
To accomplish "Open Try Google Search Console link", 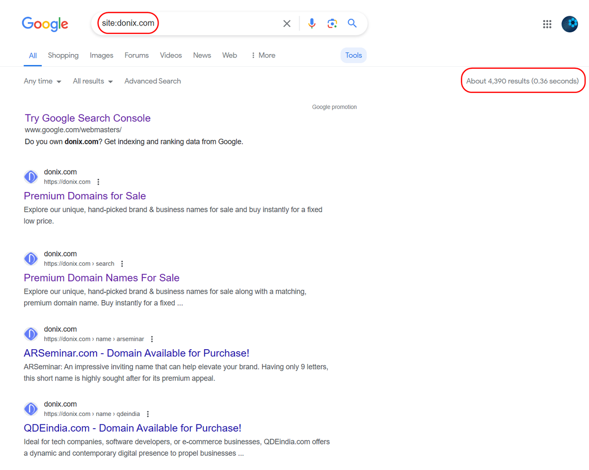I will coord(88,118).
